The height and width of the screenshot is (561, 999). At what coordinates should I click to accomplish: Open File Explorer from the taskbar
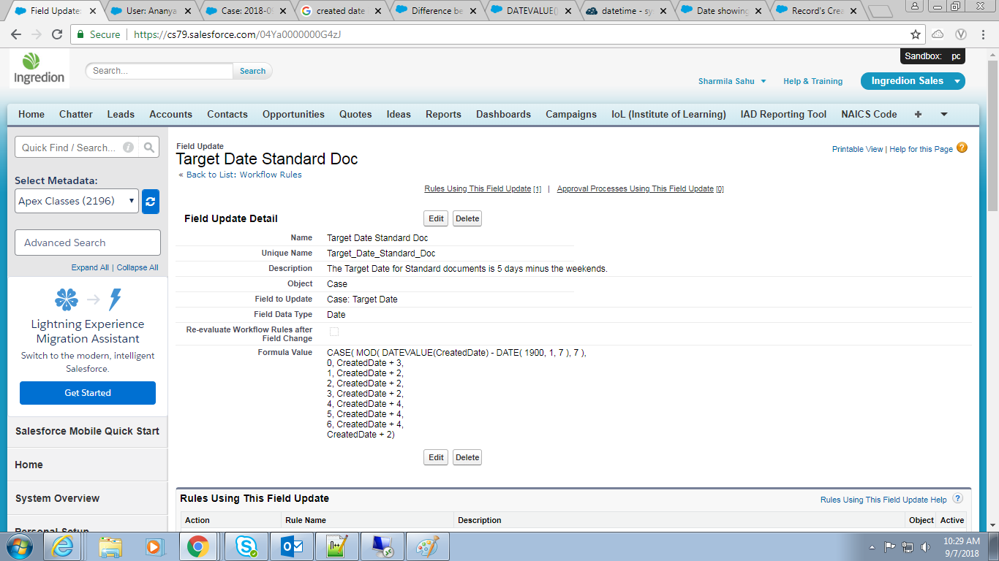tap(111, 546)
